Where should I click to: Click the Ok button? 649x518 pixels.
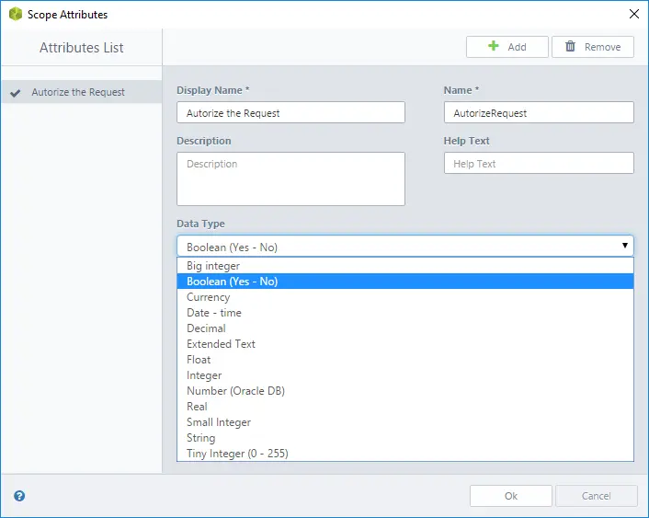(511, 496)
